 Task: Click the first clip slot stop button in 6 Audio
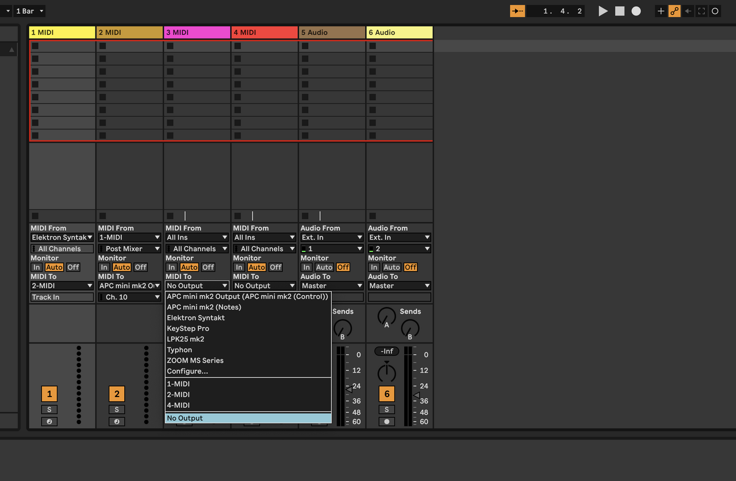[373, 46]
